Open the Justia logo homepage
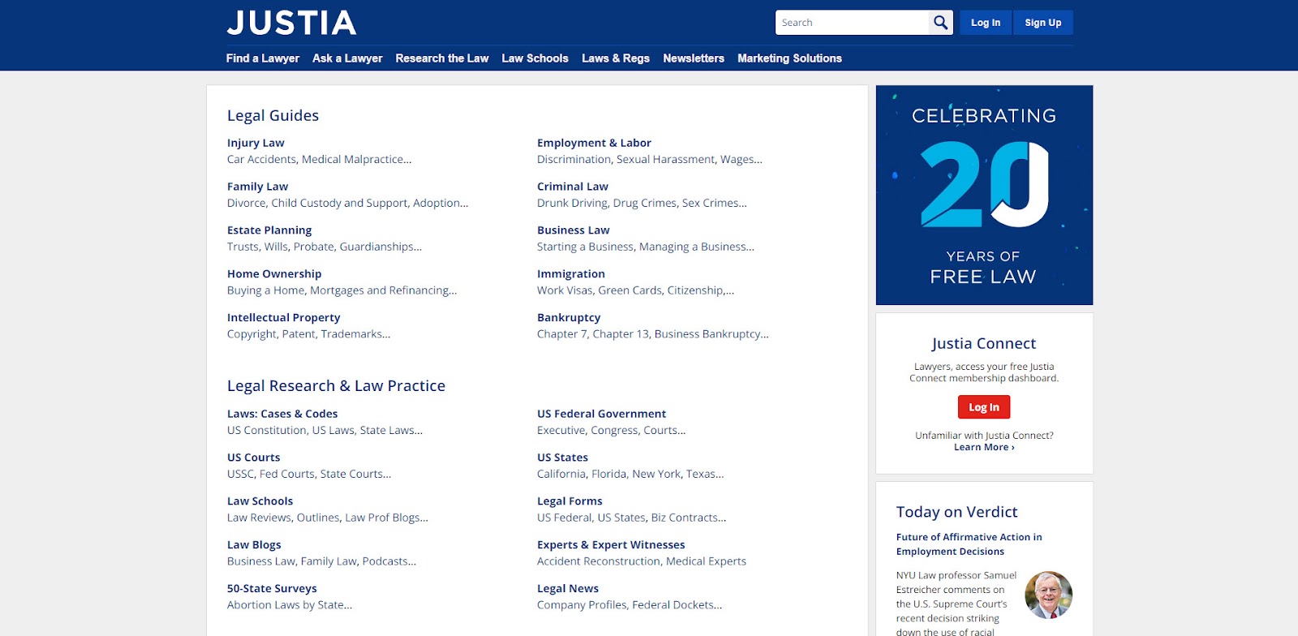Image resolution: width=1298 pixels, height=636 pixels. (x=292, y=23)
